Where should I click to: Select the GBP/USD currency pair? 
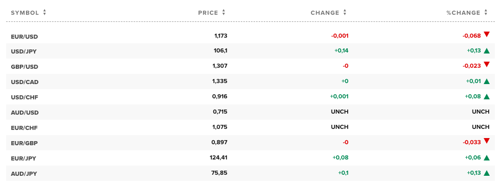(x=24, y=67)
